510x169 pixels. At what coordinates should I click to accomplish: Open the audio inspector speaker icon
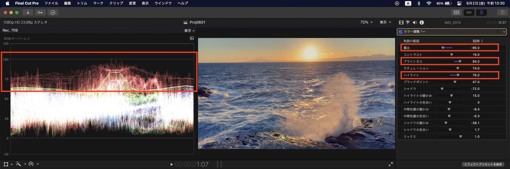[415, 22]
